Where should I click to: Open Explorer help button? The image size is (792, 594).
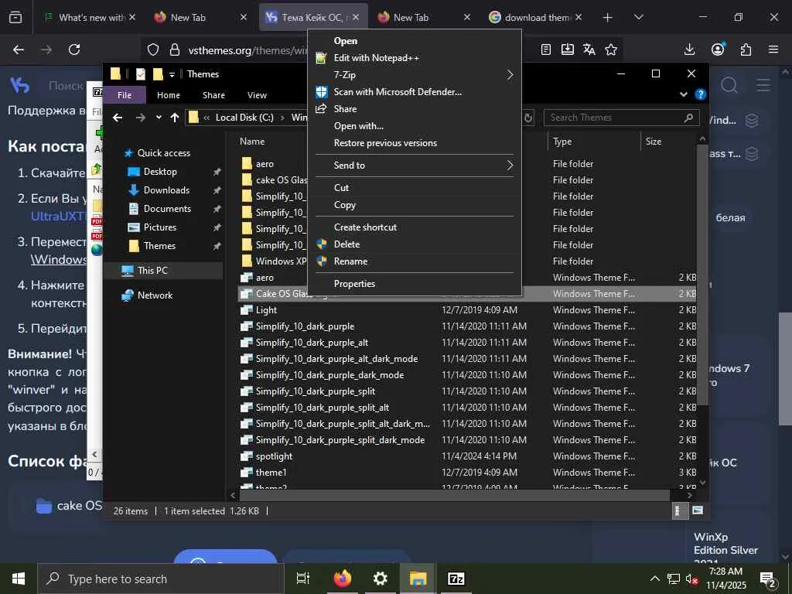(700, 94)
